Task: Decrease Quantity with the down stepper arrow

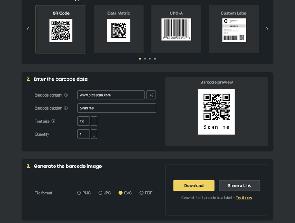Action: (94, 137)
